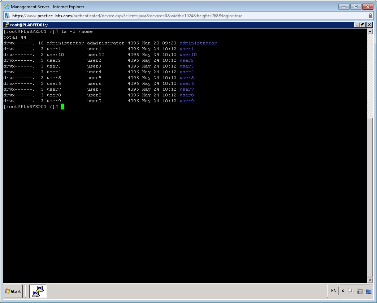Click the green cursor at the command prompt
This screenshot has width=377, height=303.
point(62,107)
